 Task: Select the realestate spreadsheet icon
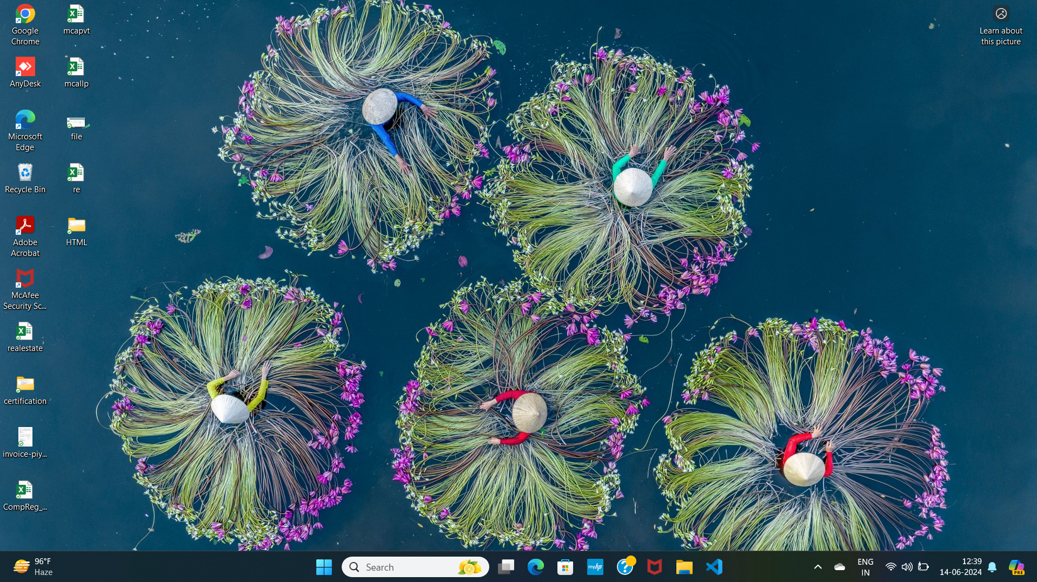(25, 337)
